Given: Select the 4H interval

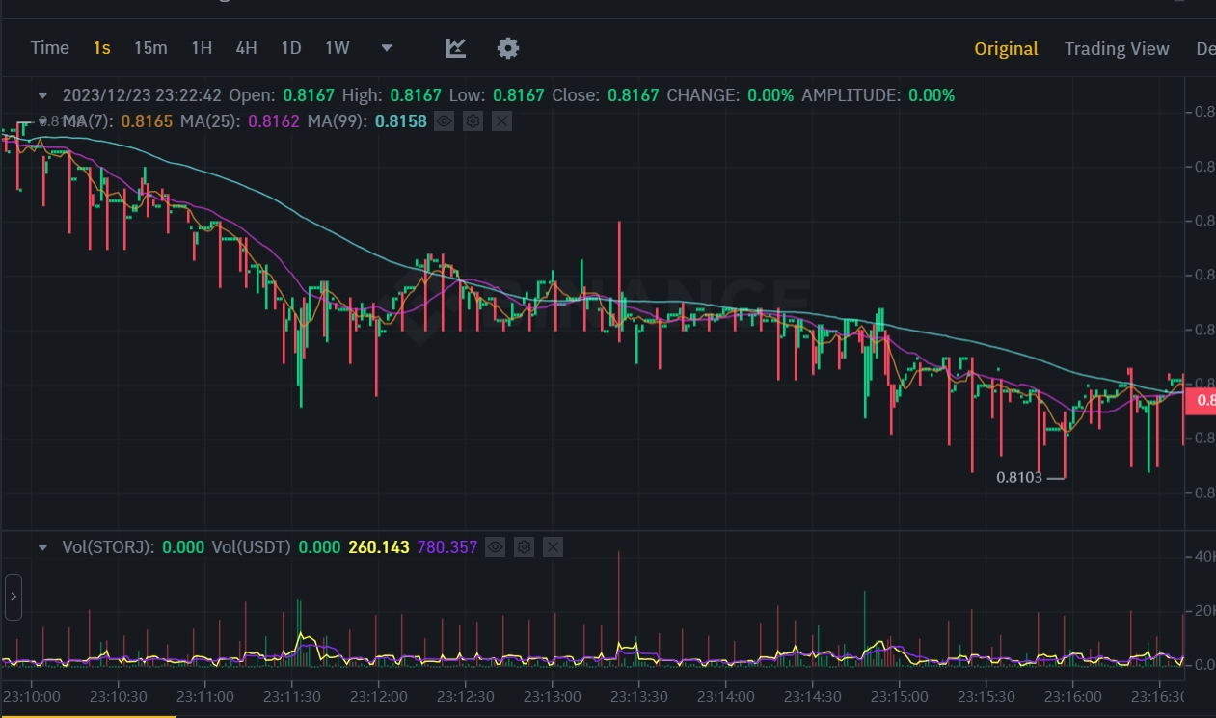Looking at the screenshot, I should (246, 48).
